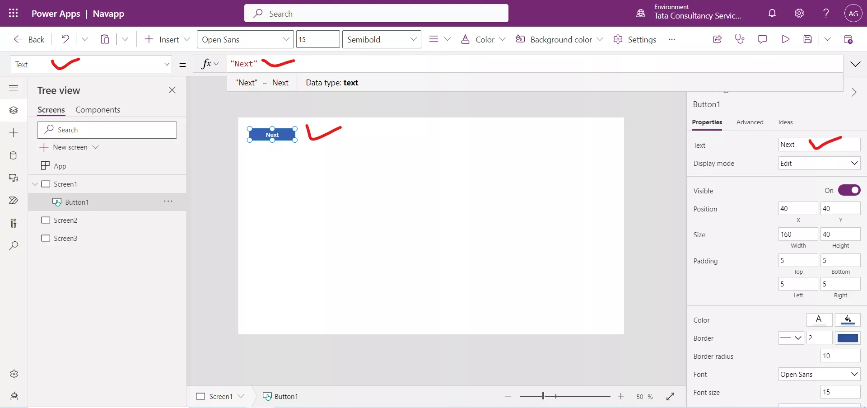Open the hamburger menu in left rail
Screen dimensions: 867x408
(14, 88)
